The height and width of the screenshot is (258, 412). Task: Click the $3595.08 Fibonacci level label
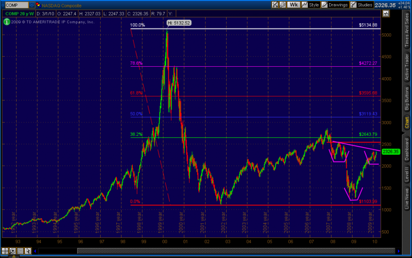[x=368, y=93]
